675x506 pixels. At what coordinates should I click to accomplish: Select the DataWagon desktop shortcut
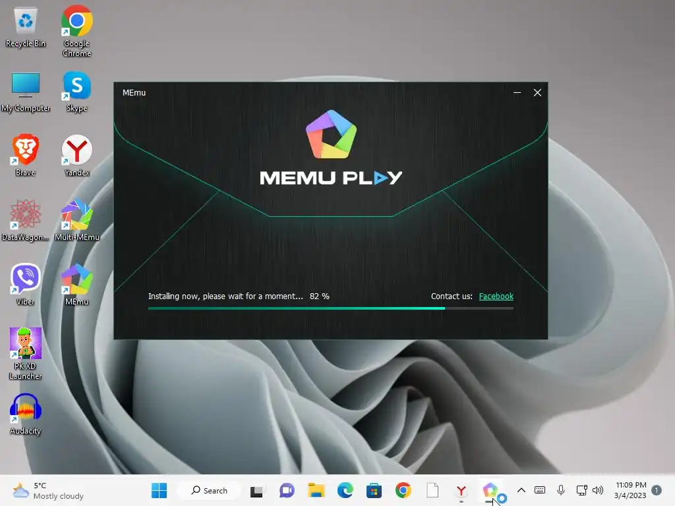click(x=26, y=220)
